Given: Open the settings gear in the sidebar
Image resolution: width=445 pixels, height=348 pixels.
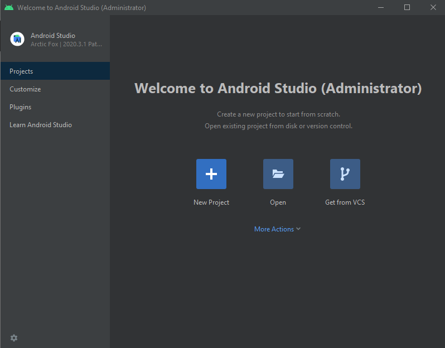Looking at the screenshot, I should 14,338.
